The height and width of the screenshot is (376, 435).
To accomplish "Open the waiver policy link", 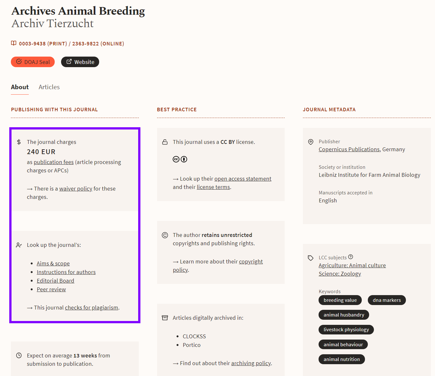I will coord(76,189).
